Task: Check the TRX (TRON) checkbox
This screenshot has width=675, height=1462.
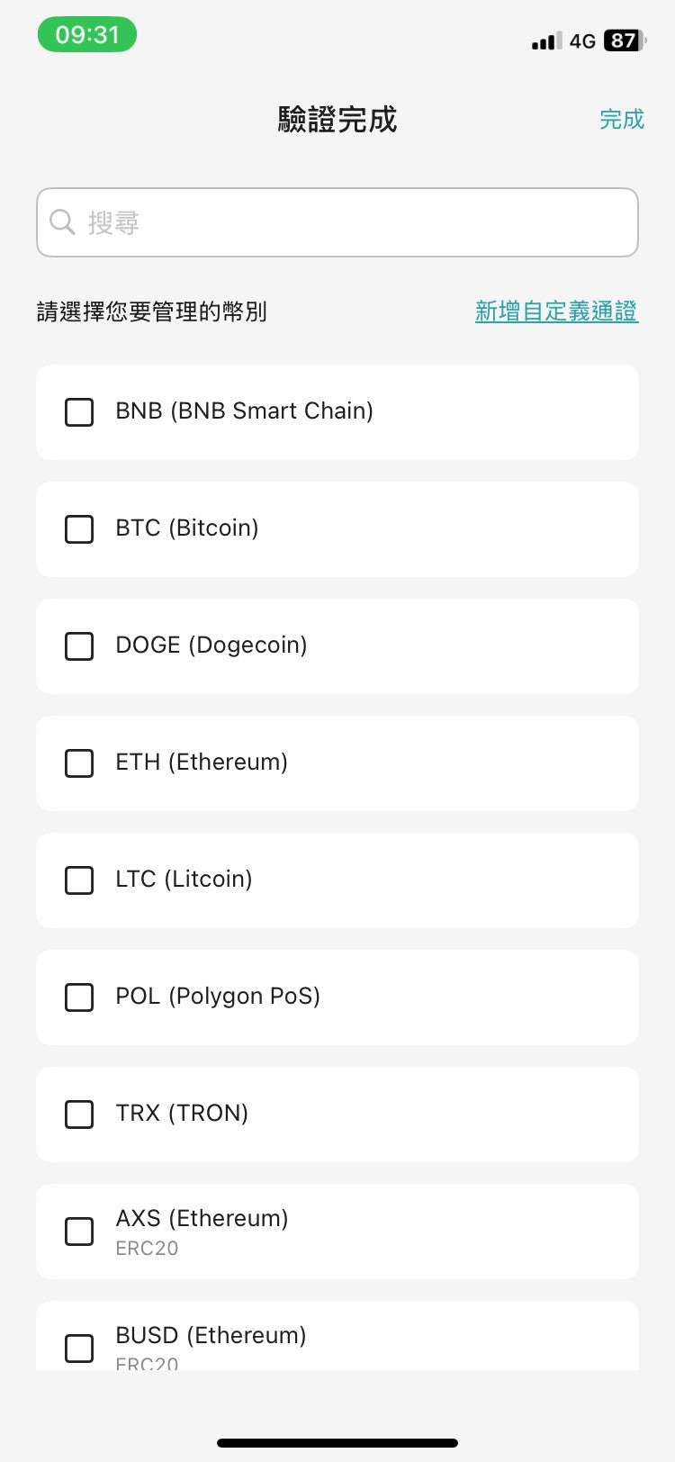Action: (79, 1115)
